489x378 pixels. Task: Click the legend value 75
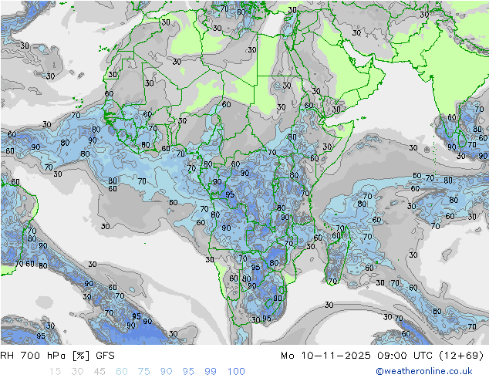pyautogui.click(x=143, y=372)
